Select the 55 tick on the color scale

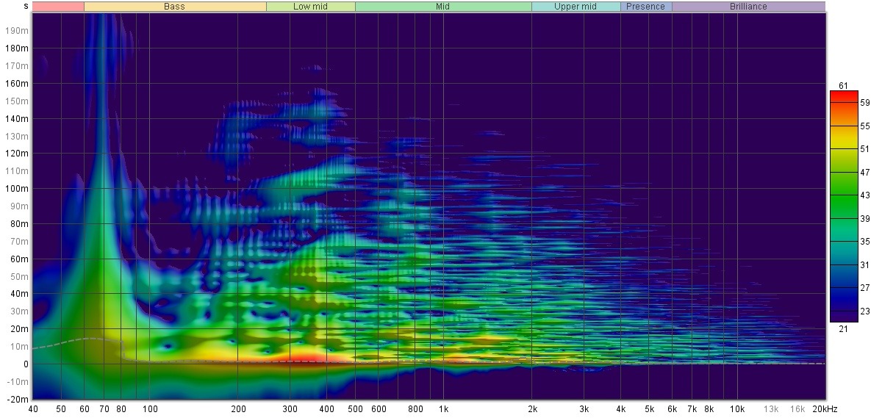point(865,126)
